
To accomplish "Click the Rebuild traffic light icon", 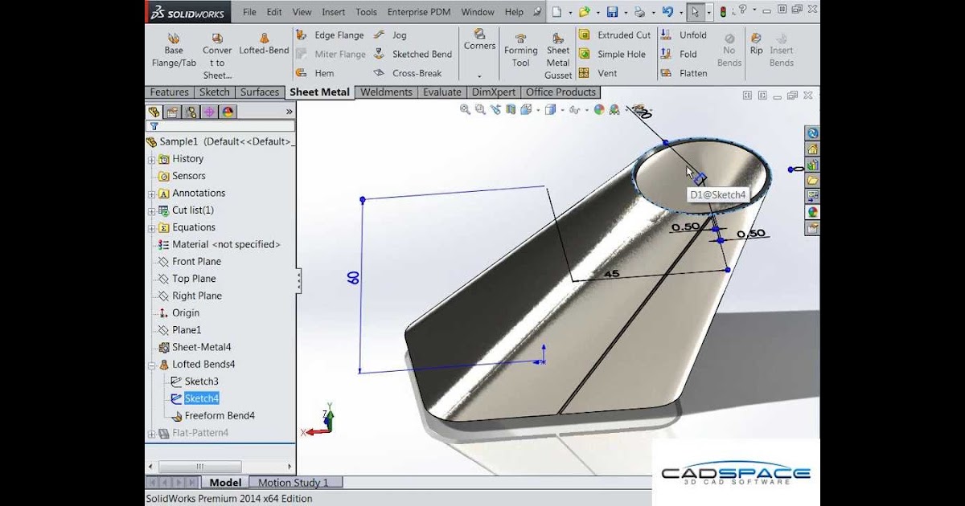I will (x=722, y=12).
